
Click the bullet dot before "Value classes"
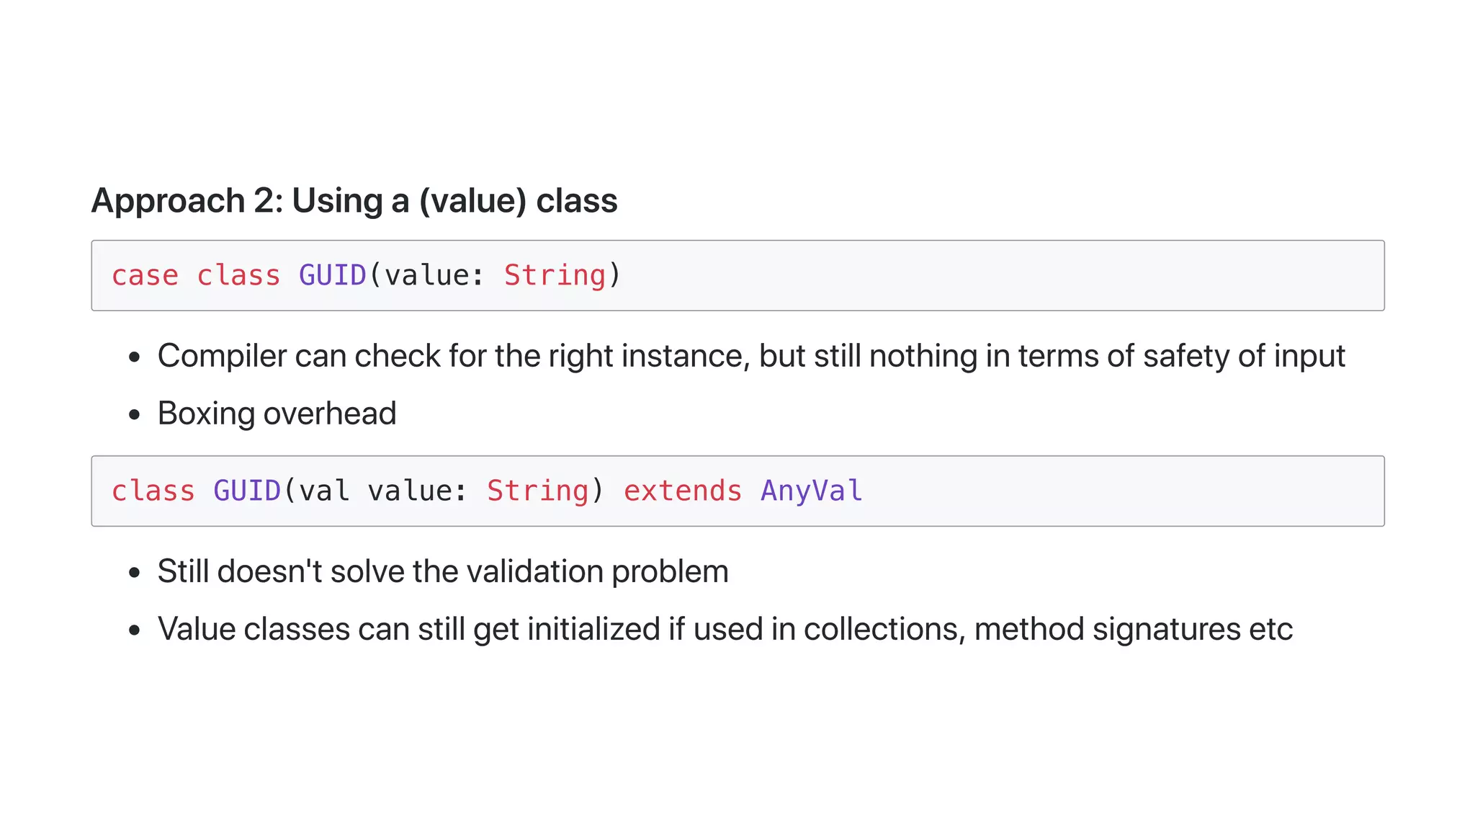click(134, 630)
